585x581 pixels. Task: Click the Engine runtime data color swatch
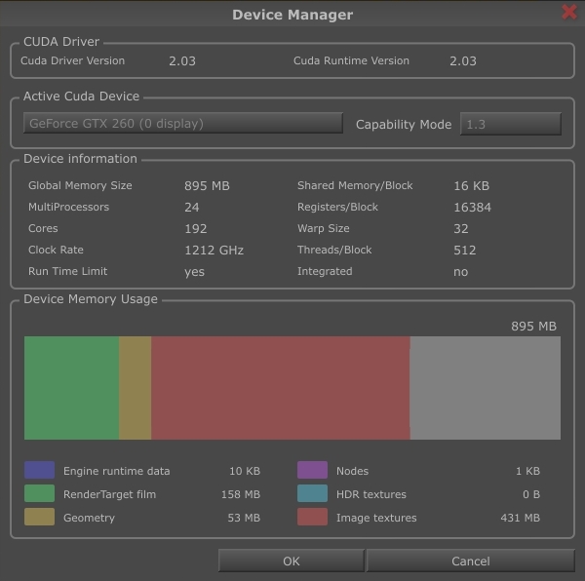coord(39,471)
